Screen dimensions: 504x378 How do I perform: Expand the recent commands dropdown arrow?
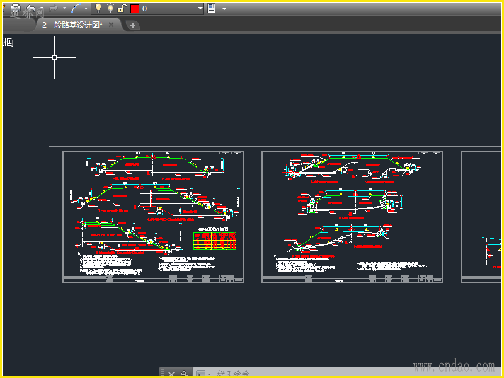(209, 374)
